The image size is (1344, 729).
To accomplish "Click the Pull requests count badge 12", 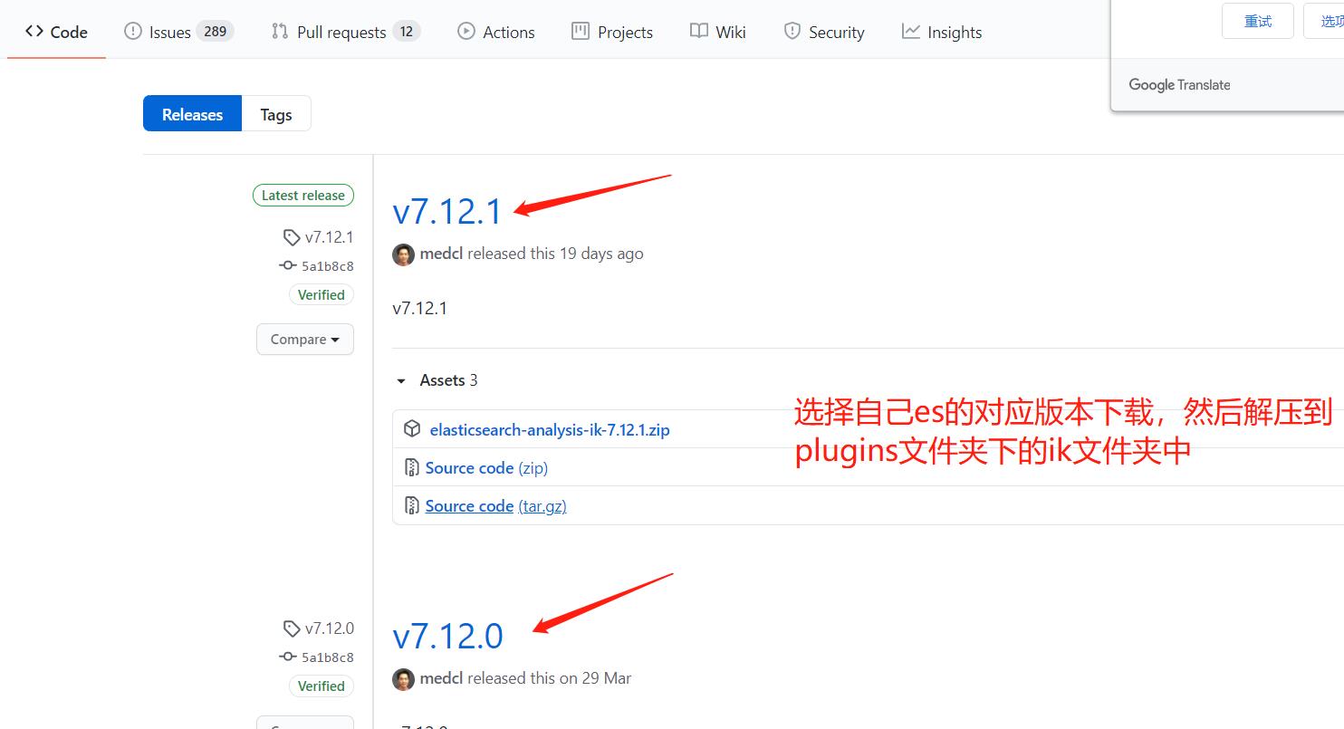I will (407, 32).
